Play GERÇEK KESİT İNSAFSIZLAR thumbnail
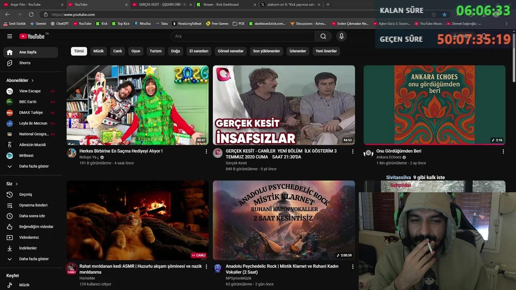516x290 pixels. pos(284,105)
